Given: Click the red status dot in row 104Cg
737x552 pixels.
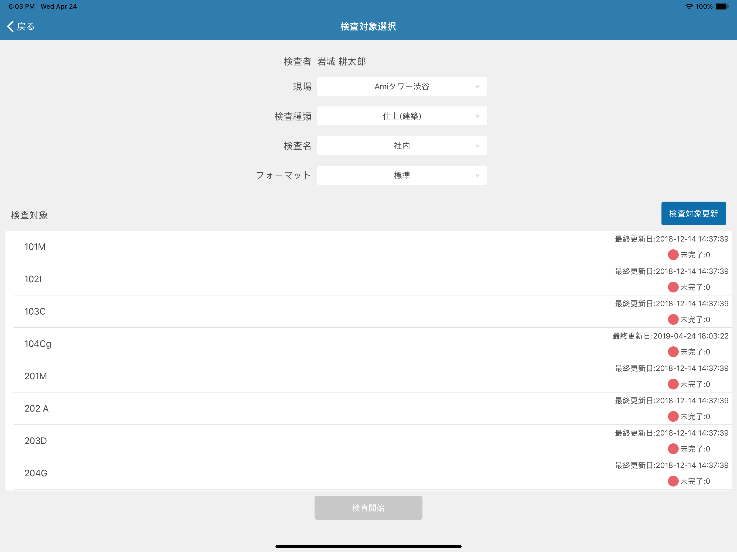Looking at the screenshot, I should (673, 351).
